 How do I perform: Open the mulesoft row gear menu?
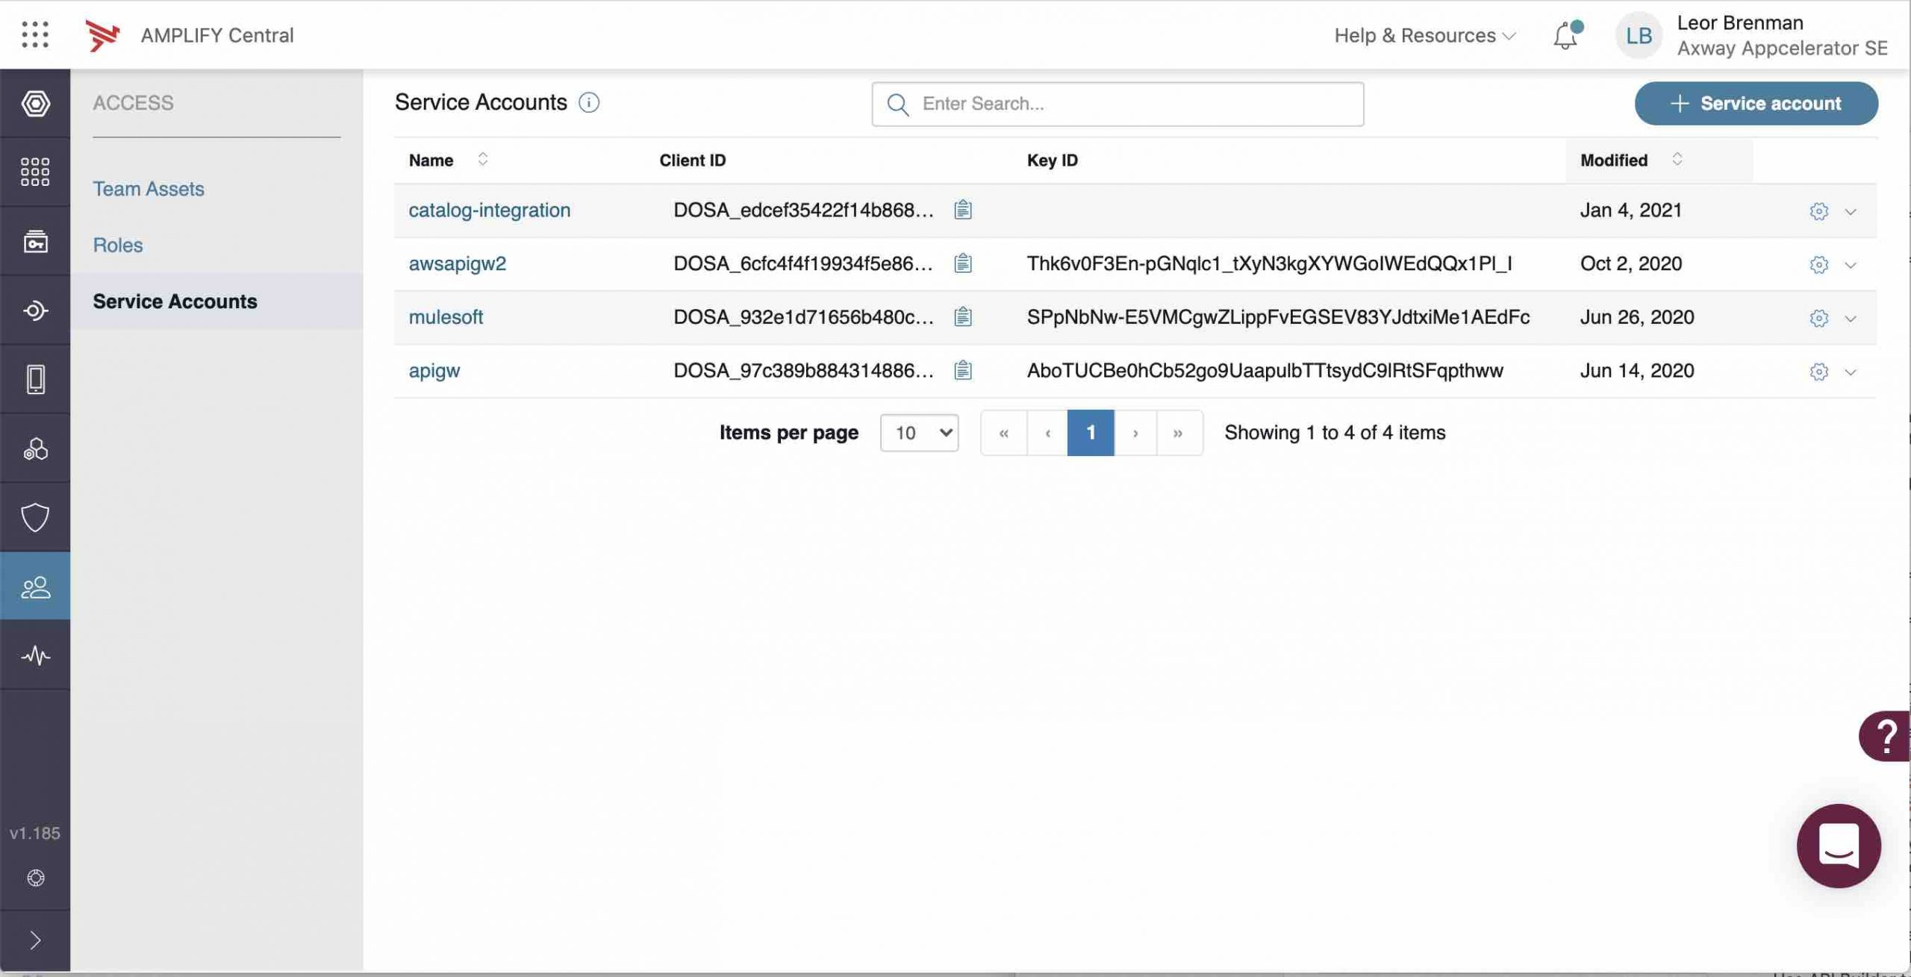[1818, 318]
